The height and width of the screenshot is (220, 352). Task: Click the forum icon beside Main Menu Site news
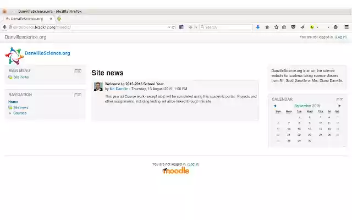(10, 77)
